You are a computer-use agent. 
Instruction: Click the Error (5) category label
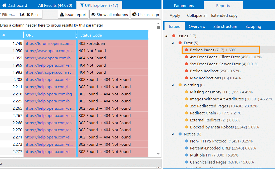(191, 43)
